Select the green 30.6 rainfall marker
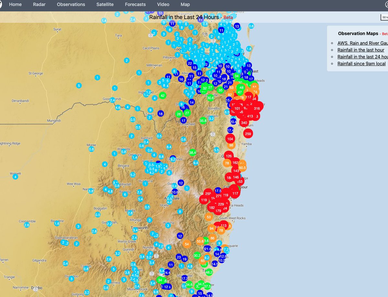Image resolution: width=388 pixels, height=297 pixels. (210, 98)
